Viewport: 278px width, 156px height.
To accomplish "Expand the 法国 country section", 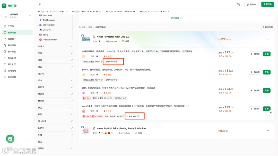I will tap(55, 53).
